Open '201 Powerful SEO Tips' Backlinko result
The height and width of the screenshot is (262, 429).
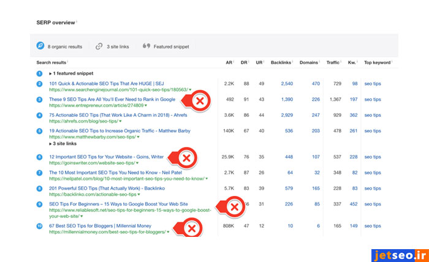[x=107, y=188]
